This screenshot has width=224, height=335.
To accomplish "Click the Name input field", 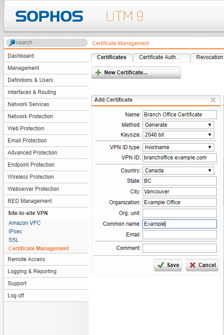I will [180, 115].
